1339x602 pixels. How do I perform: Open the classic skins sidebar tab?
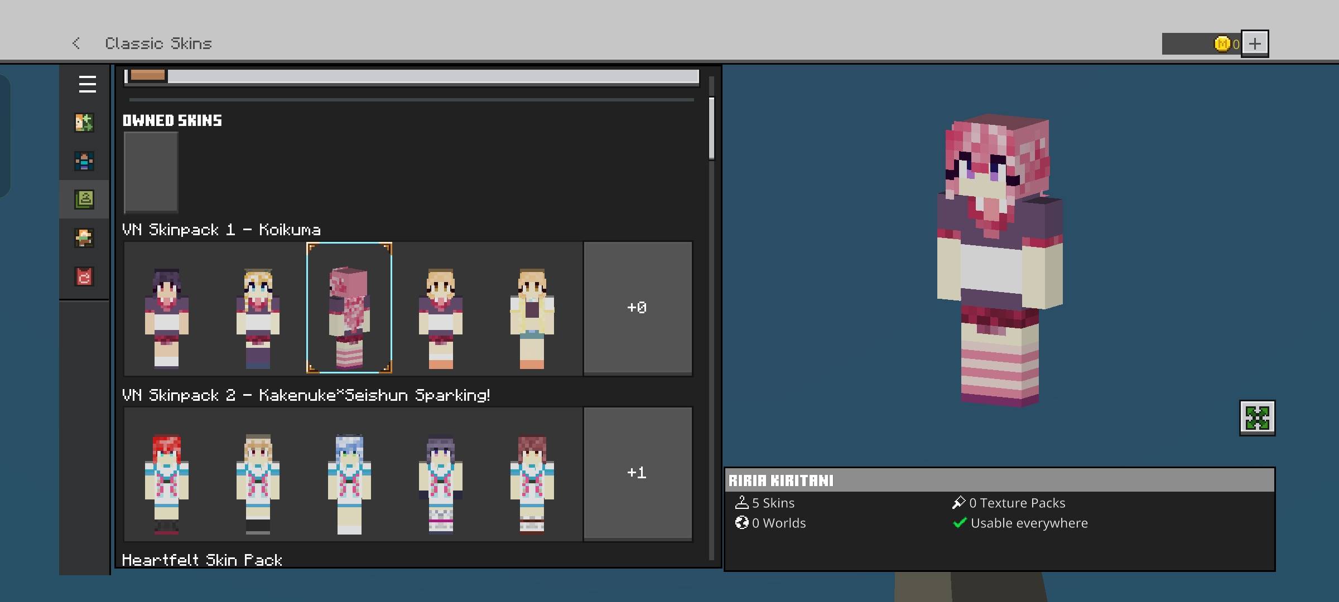tap(84, 200)
